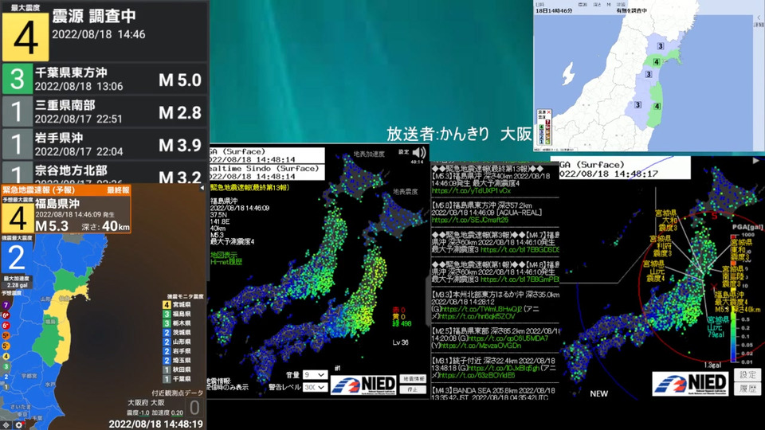The height and width of the screenshot is (430, 765).
Task: Select the 千葉県東方沖 M 5.0 earthquake row
Action: 104,79
